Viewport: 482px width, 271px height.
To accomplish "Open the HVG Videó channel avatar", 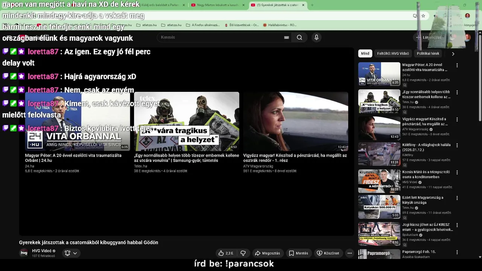I will tap(24, 253).
